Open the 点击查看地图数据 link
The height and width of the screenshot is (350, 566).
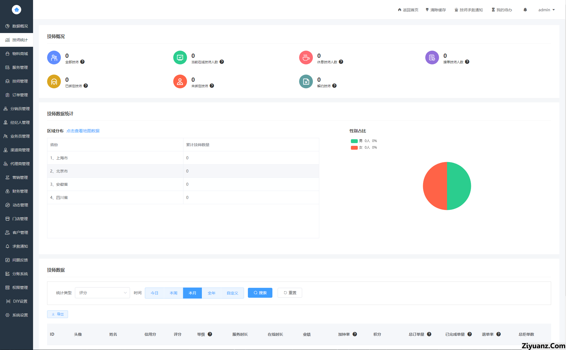coord(83,131)
